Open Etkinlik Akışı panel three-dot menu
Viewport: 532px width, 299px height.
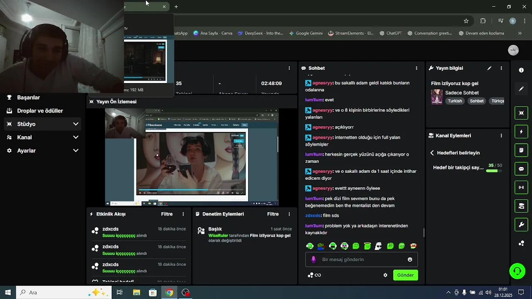pos(183,214)
